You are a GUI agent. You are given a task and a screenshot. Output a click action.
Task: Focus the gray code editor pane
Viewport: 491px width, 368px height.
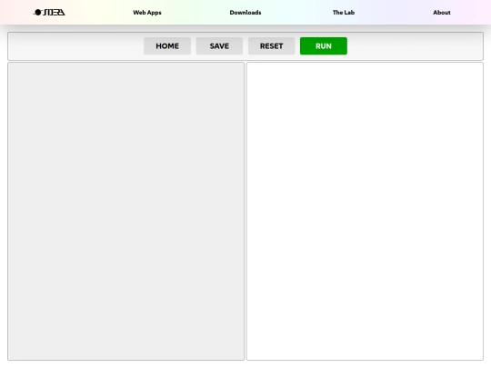(125, 211)
